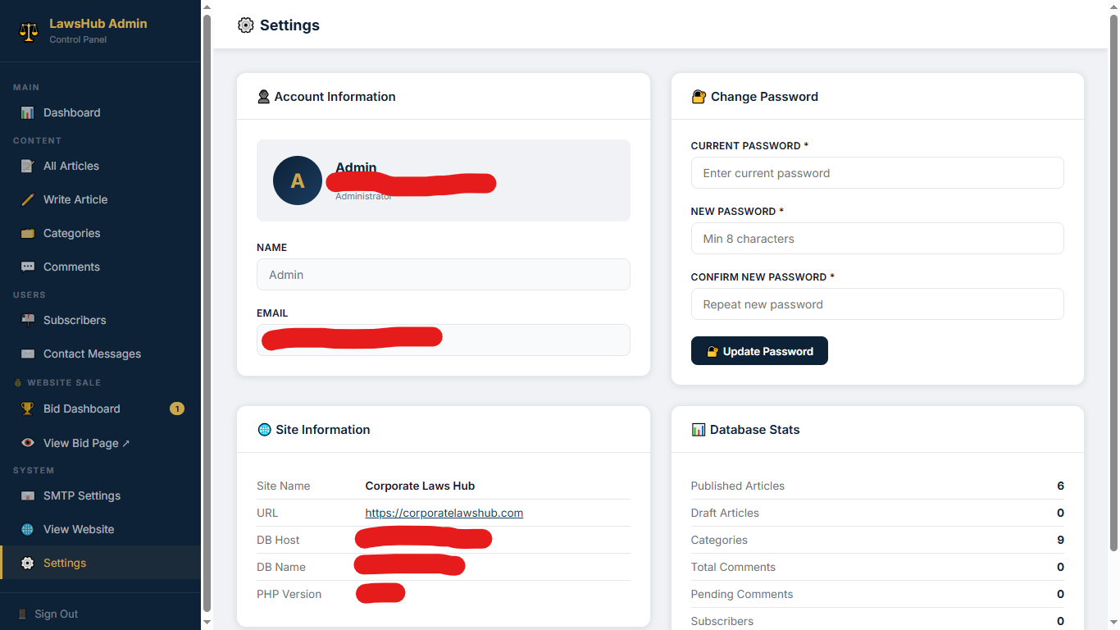This screenshot has height=630, width=1120.
Task: Go to SMTP Settings page
Action: pos(82,495)
